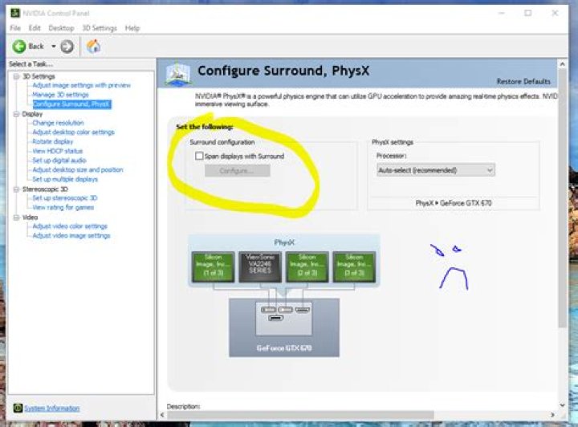578x427 pixels.
Task: Select Adjust image settings with preview
Action: pyautogui.click(x=81, y=85)
